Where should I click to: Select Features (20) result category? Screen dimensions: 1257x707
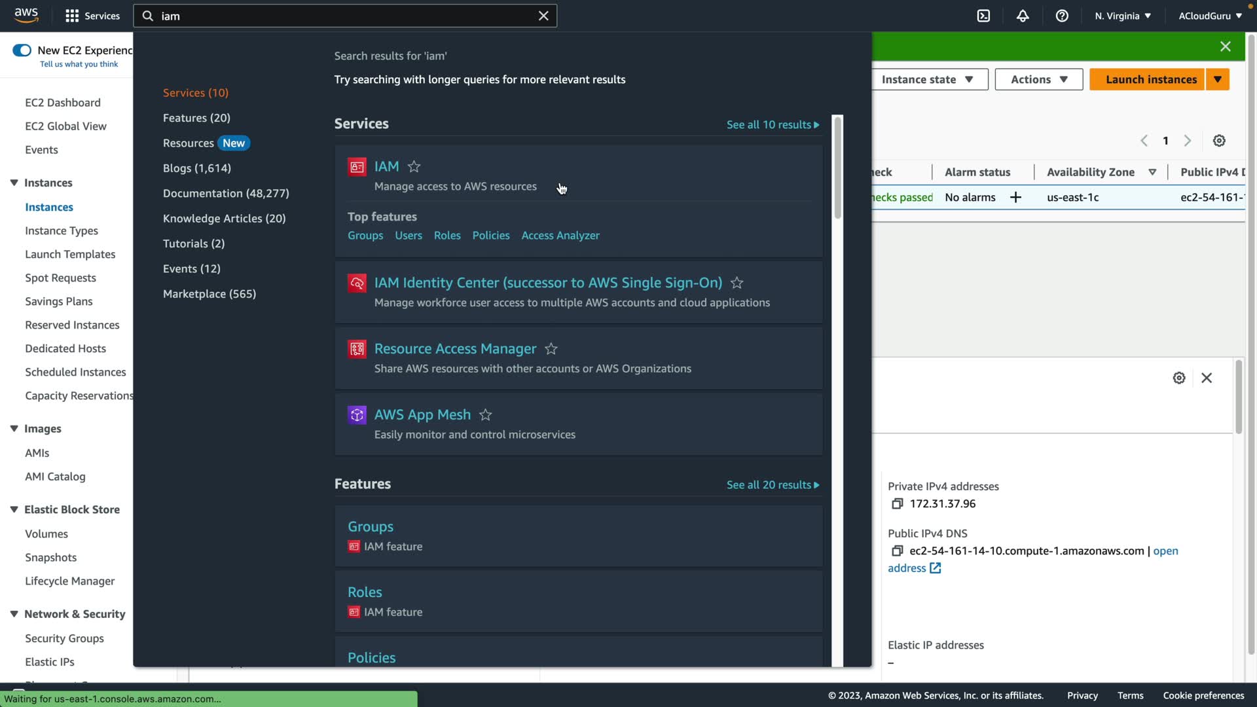pyautogui.click(x=196, y=118)
